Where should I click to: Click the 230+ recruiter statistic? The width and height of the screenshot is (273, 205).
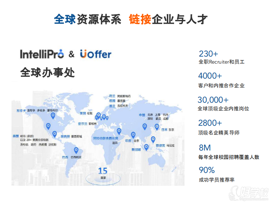[x=208, y=54]
